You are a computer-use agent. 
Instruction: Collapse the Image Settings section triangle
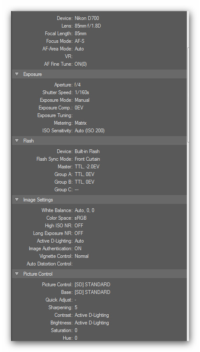[17, 200]
